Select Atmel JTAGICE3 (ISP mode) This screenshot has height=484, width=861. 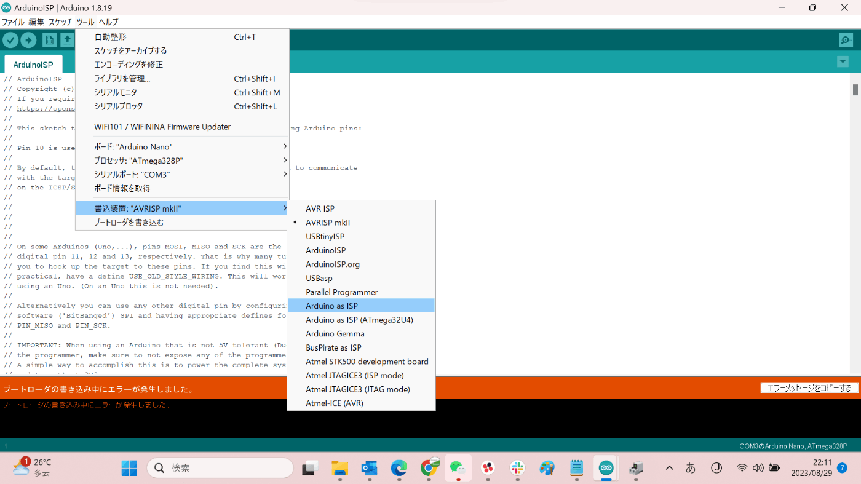[361, 375]
